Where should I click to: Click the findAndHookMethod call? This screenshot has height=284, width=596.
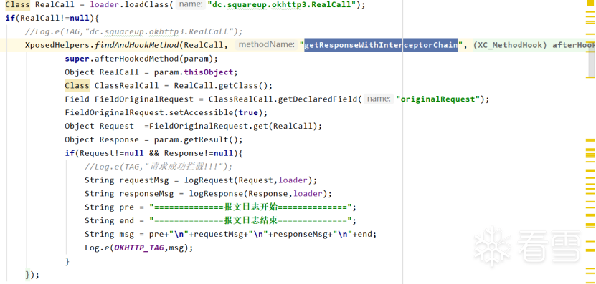(136, 45)
